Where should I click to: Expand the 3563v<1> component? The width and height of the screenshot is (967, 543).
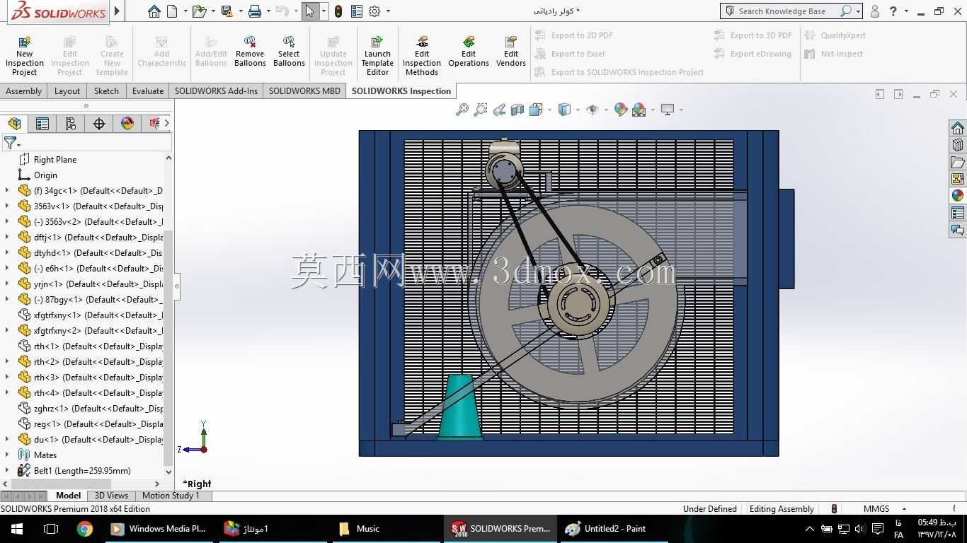click(7, 206)
